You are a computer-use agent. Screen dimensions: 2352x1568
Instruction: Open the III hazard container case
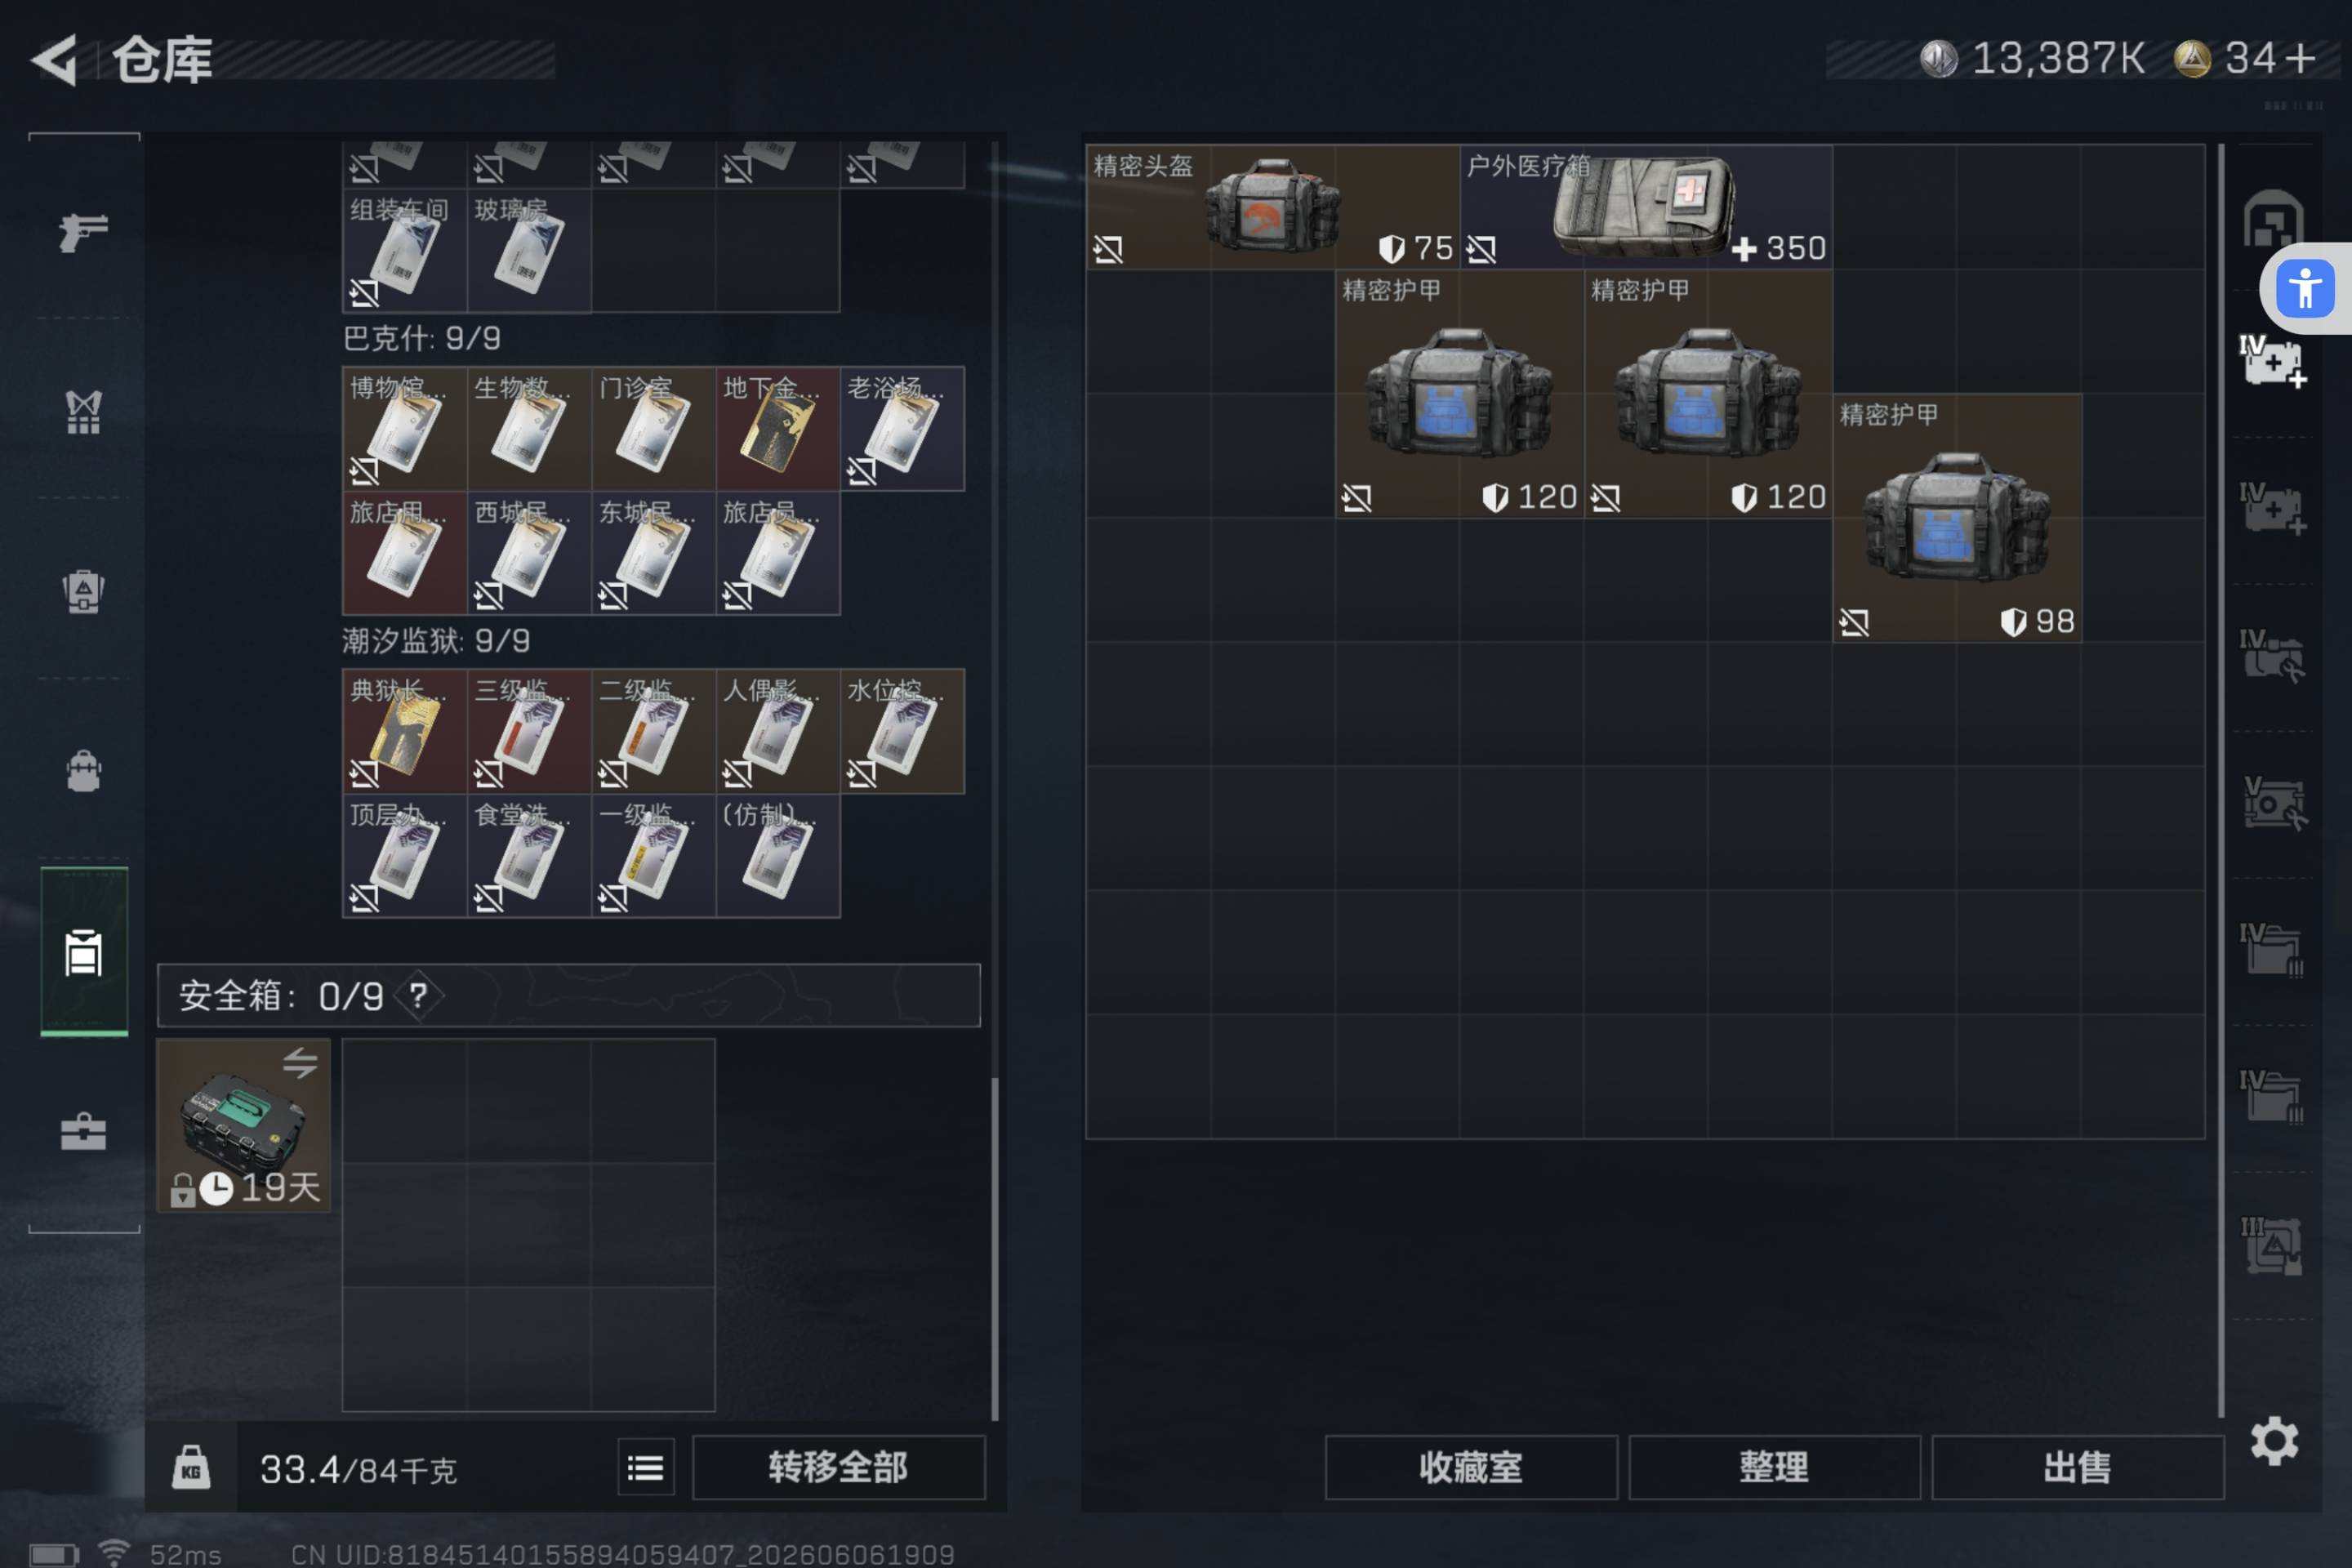2273,1245
